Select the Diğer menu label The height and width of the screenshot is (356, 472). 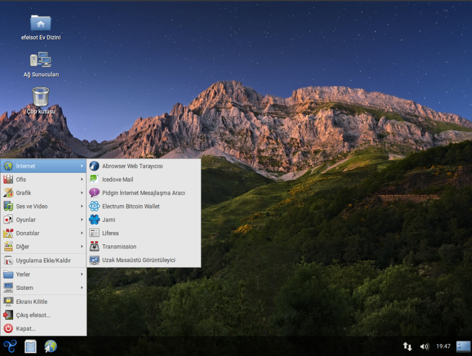pos(23,246)
